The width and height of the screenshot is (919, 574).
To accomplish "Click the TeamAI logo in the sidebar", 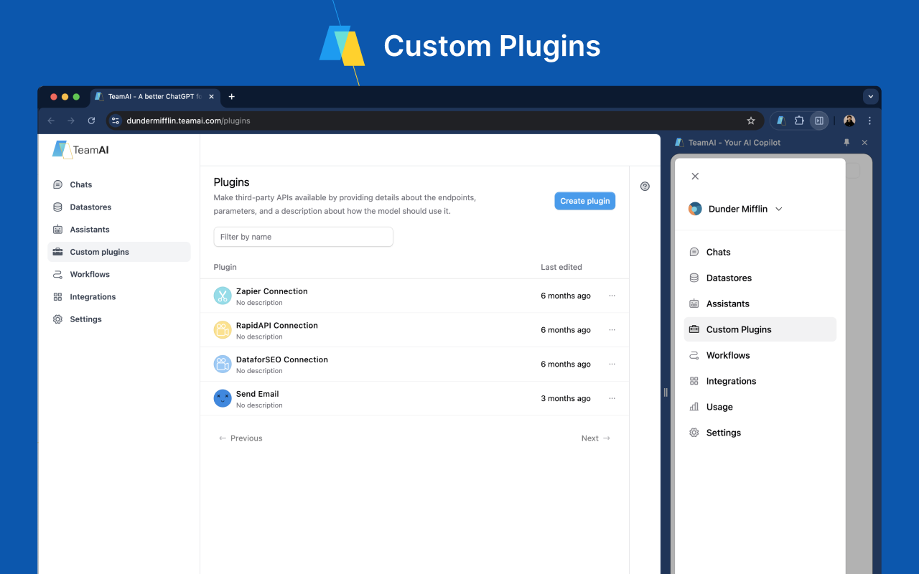I will click(x=80, y=149).
